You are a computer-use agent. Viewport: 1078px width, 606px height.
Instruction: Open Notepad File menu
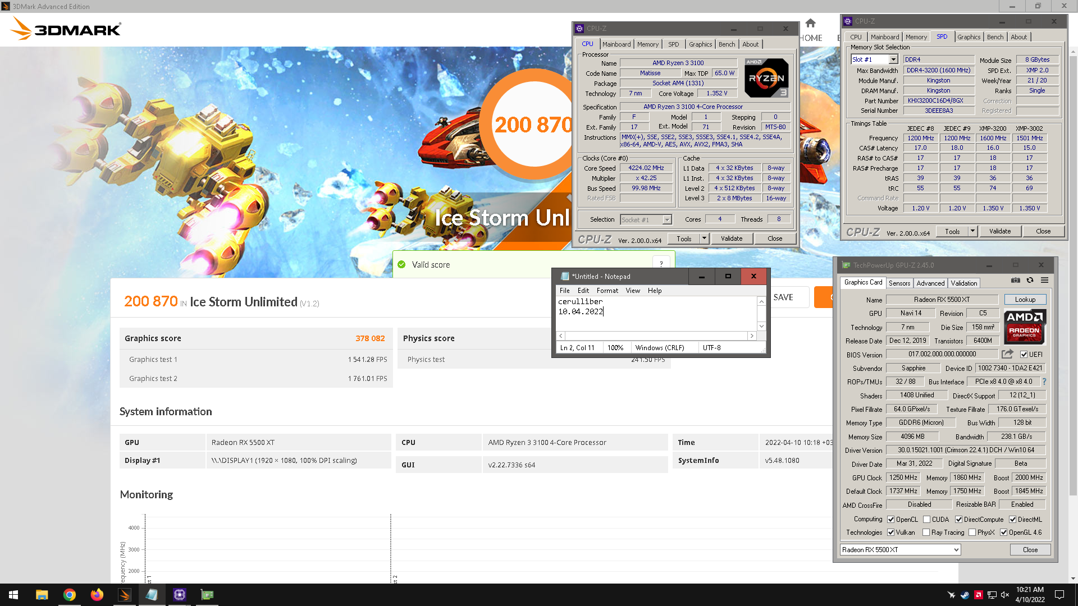point(564,291)
